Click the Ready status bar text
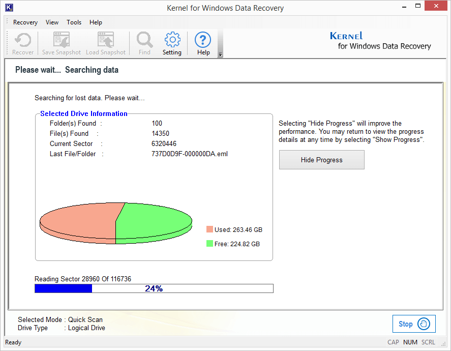Image resolution: width=451 pixels, height=351 pixels. tap(13, 342)
